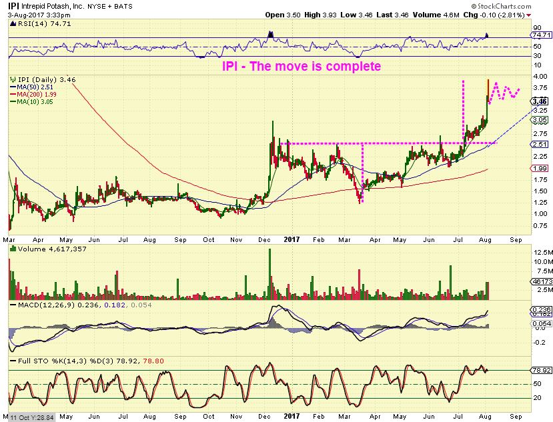This screenshot has width=553, height=422.
Task: Click the 0.75 price axis label
Action: pos(540,226)
